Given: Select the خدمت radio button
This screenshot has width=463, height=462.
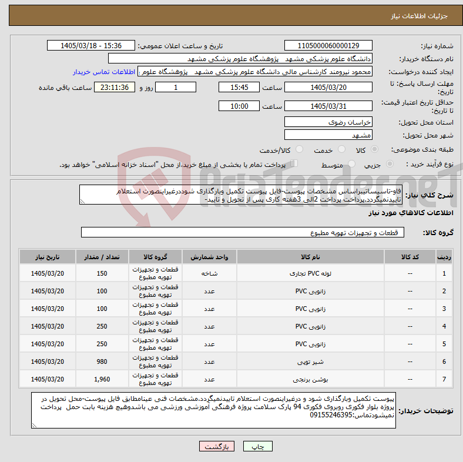Looking at the screenshot, I should click(341, 149).
